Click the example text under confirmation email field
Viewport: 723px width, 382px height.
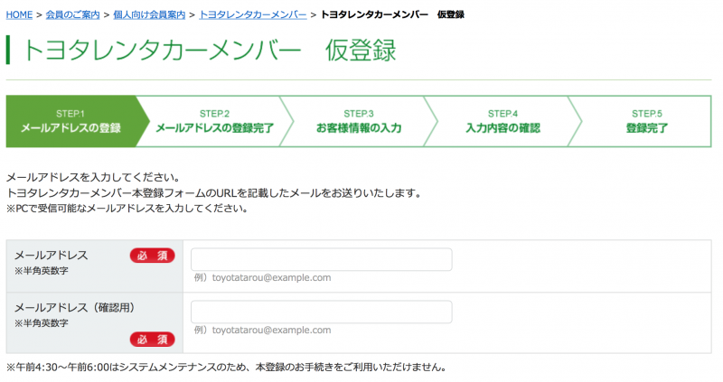[x=262, y=331]
